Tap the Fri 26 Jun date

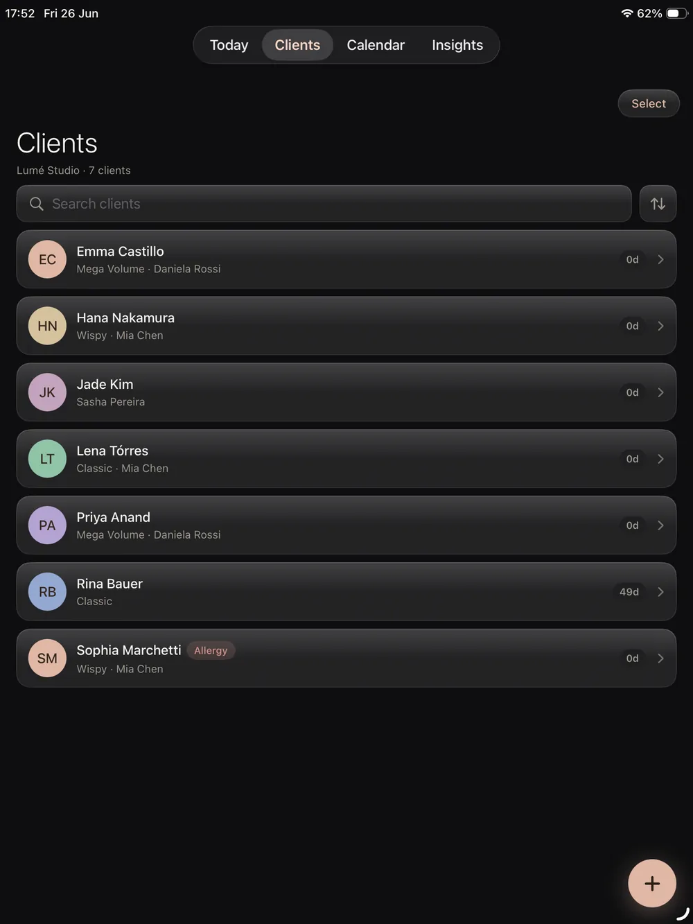coord(71,13)
